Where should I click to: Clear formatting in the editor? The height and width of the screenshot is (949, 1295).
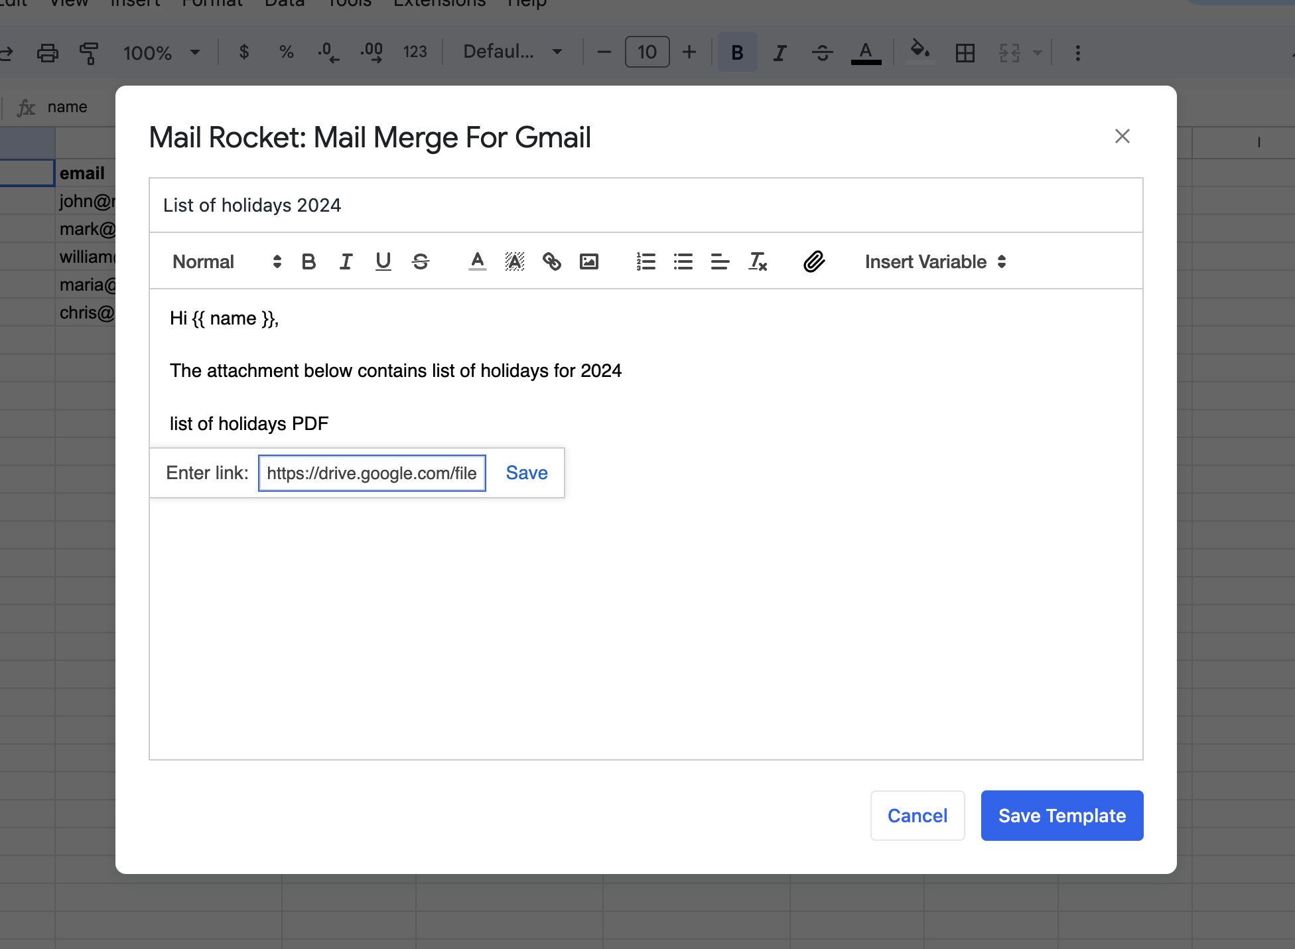click(x=758, y=261)
